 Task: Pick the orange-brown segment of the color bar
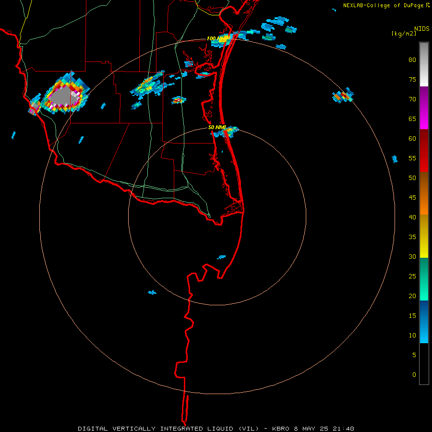click(424, 193)
